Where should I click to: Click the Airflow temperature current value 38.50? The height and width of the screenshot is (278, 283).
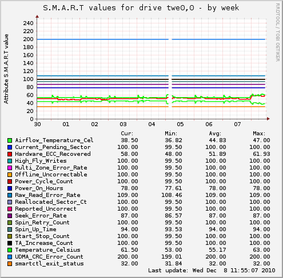[129, 140]
